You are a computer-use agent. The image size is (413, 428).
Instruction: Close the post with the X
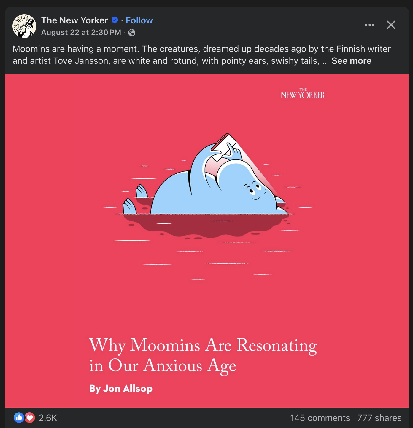[391, 25]
